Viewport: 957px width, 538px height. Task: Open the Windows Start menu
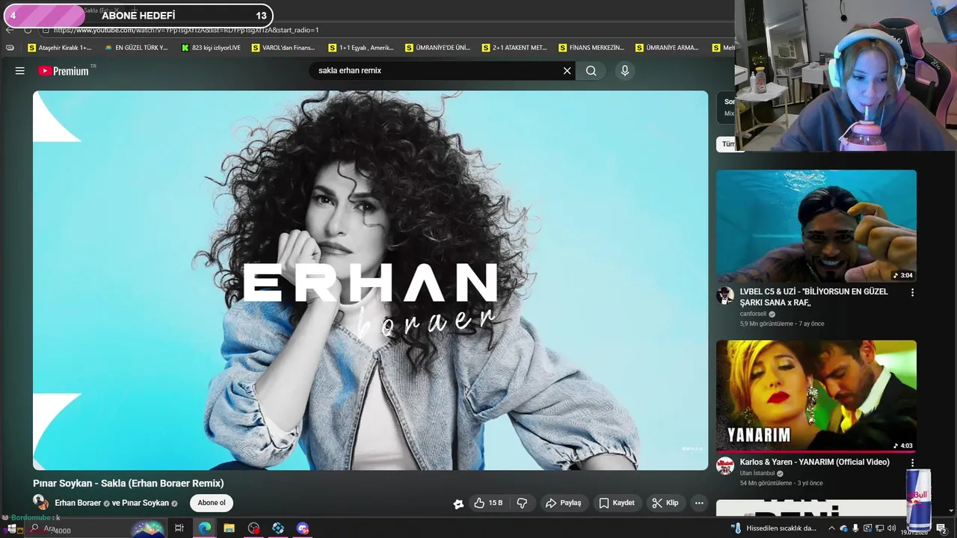[x=11, y=528]
